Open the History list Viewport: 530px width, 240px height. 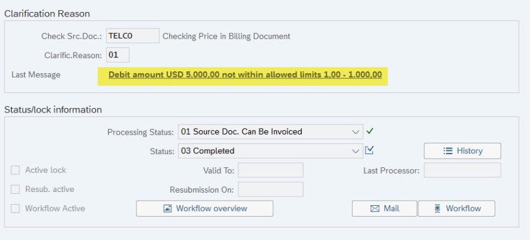(462, 151)
